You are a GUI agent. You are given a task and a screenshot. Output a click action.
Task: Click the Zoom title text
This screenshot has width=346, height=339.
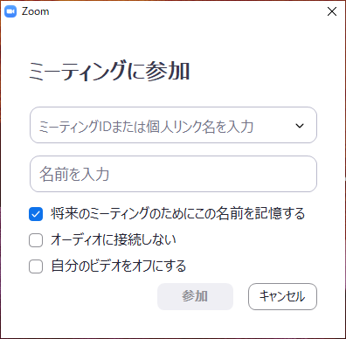(x=35, y=11)
